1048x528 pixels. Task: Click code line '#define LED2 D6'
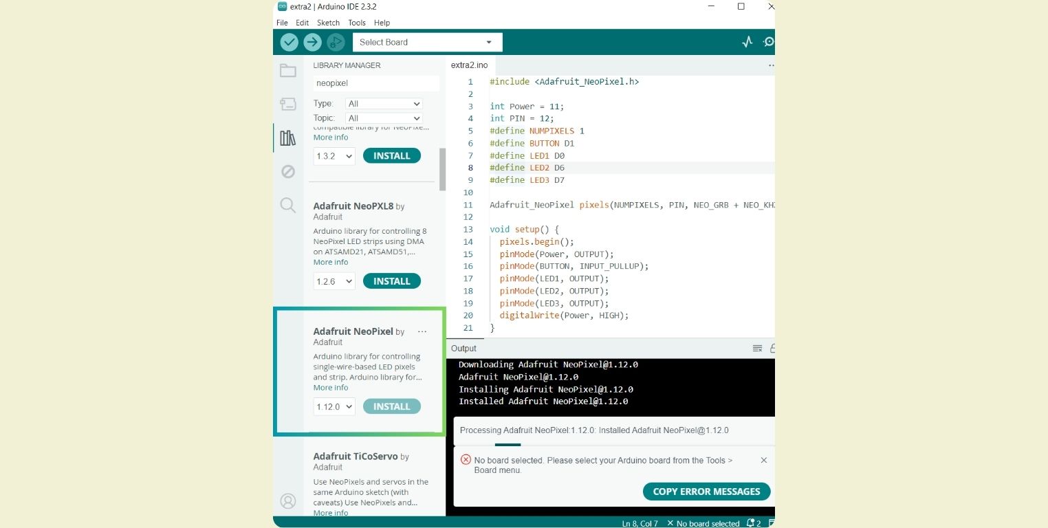(x=527, y=168)
